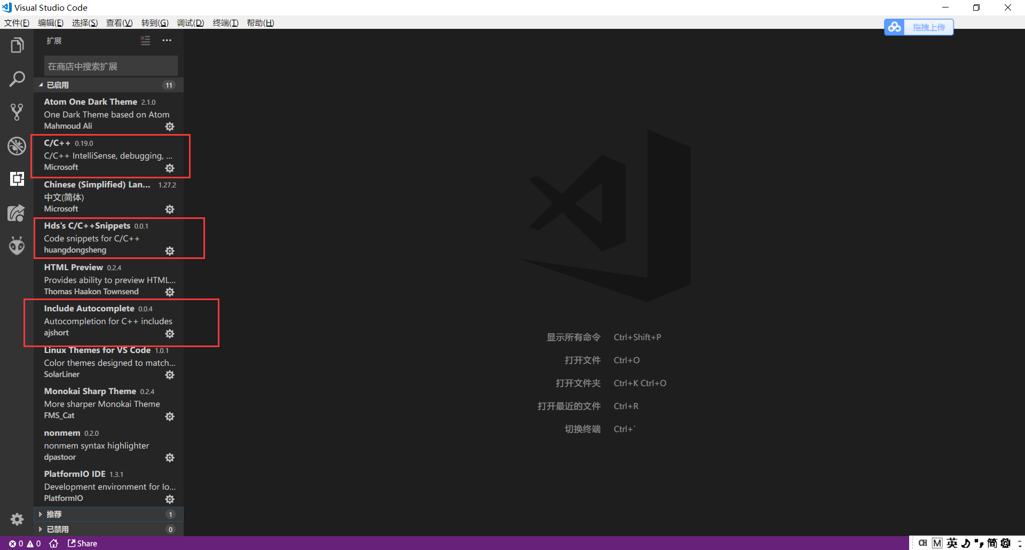Select the Include Autocomplete extension entry
Image resolution: width=1025 pixels, height=550 pixels.
click(109, 320)
